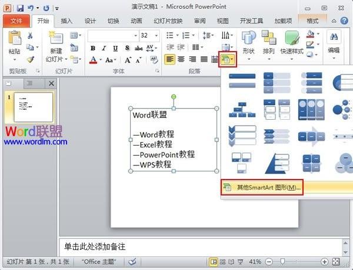
Task: Select Align Text Right
Action: click(x=192, y=59)
